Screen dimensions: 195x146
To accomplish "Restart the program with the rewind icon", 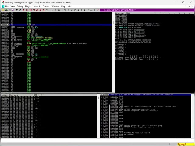I will 17,10.
